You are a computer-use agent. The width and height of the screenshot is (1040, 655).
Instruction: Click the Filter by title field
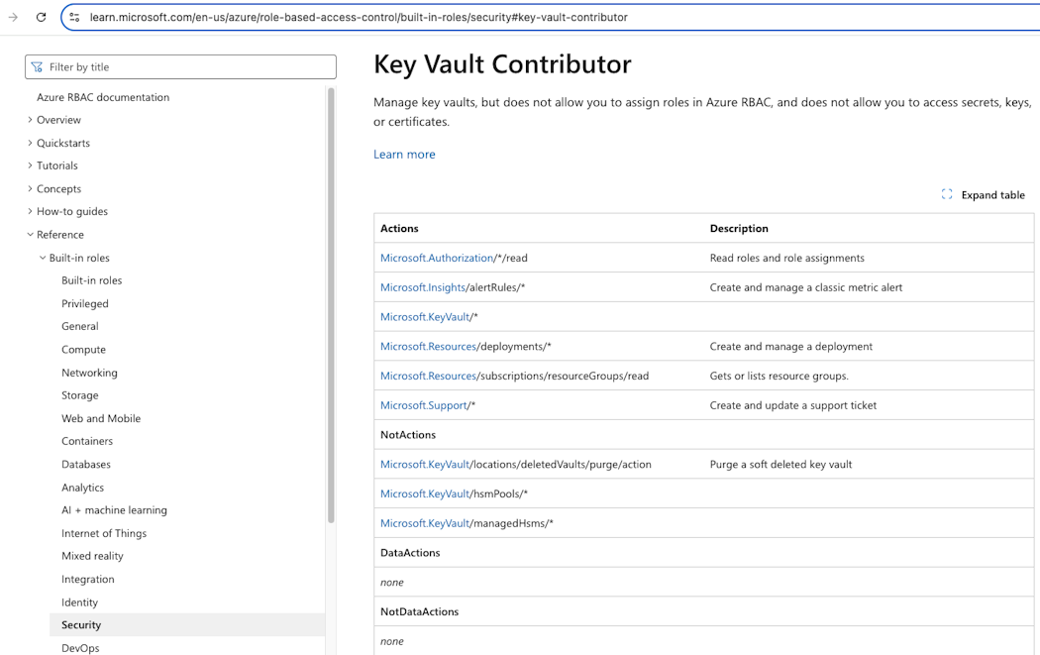tap(180, 67)
